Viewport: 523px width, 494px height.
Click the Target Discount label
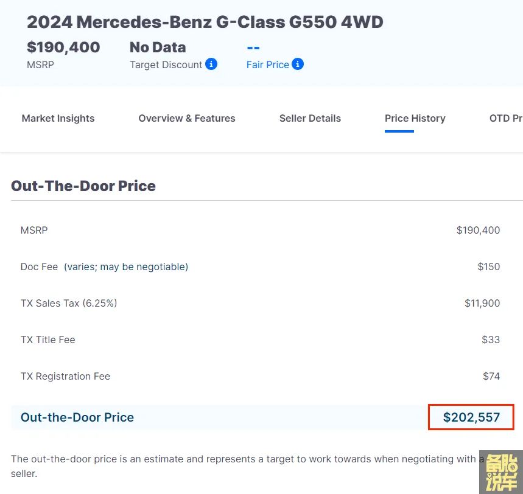166,64
